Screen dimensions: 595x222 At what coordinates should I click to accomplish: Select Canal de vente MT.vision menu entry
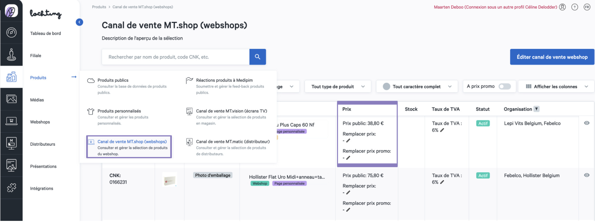click(x=231, y=111)
